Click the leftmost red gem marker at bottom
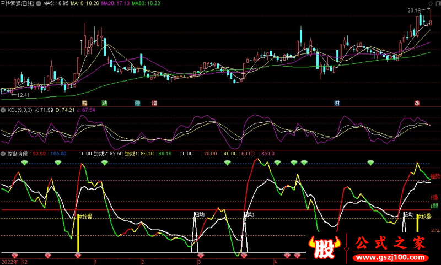Viewport: 441px width, 265px height. (x=14, y=256)
